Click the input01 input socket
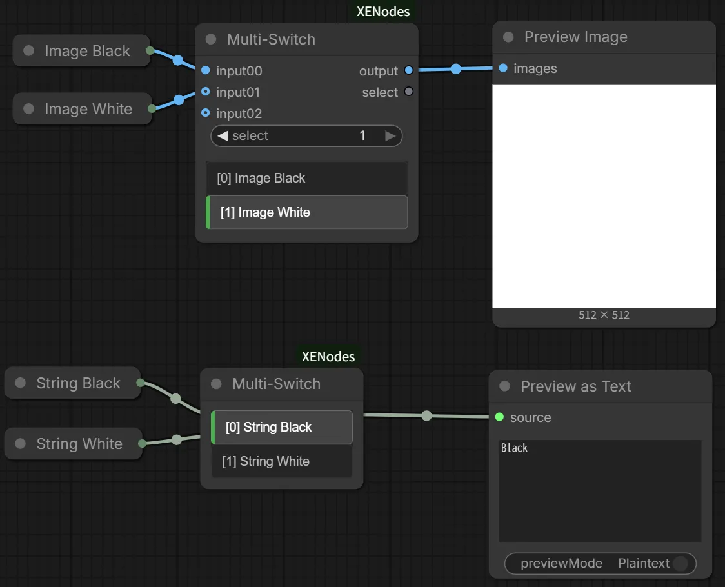Viewport: 725px width, 587px height. coord(206,92)
